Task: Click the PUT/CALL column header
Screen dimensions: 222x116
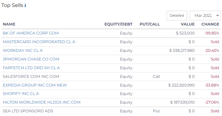Action: (150, 24)
